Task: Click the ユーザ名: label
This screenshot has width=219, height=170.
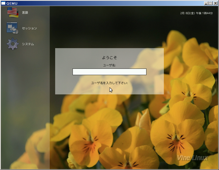Action: (109, 65)
